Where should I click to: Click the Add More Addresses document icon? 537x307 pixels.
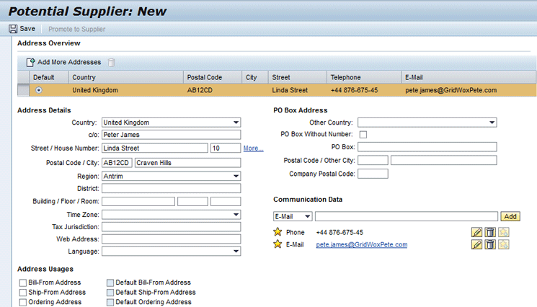(x=31, y=62)
